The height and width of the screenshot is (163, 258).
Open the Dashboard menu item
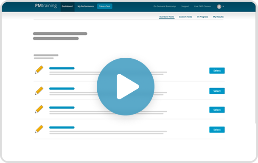pos(67,6)
